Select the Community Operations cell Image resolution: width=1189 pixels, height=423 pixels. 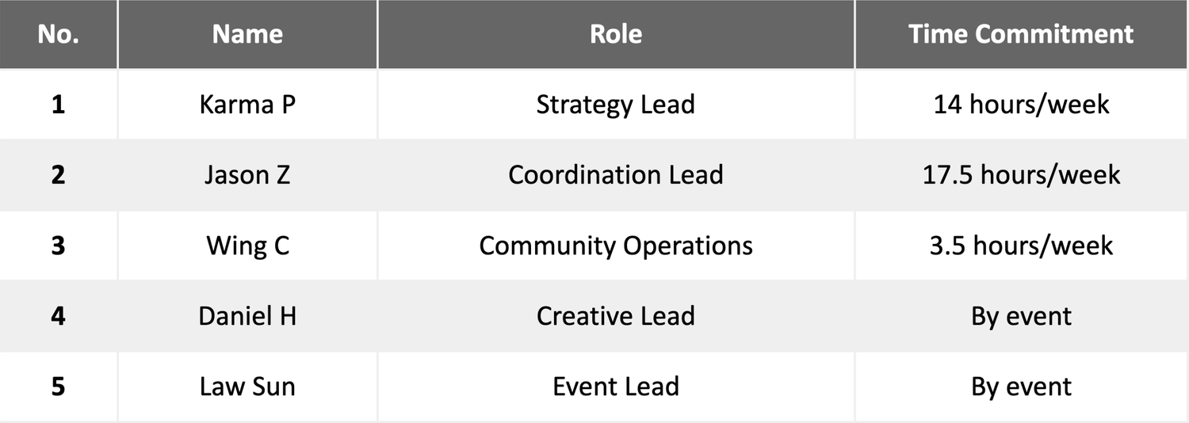tap(616, 245)
